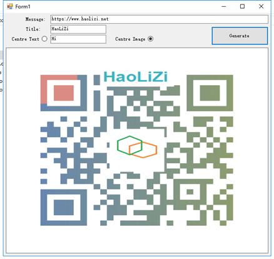The width and height of the screenshot is (274, 259).
Task: Click the Title input field containing HaoLiZi
Action: coord(78,29)
